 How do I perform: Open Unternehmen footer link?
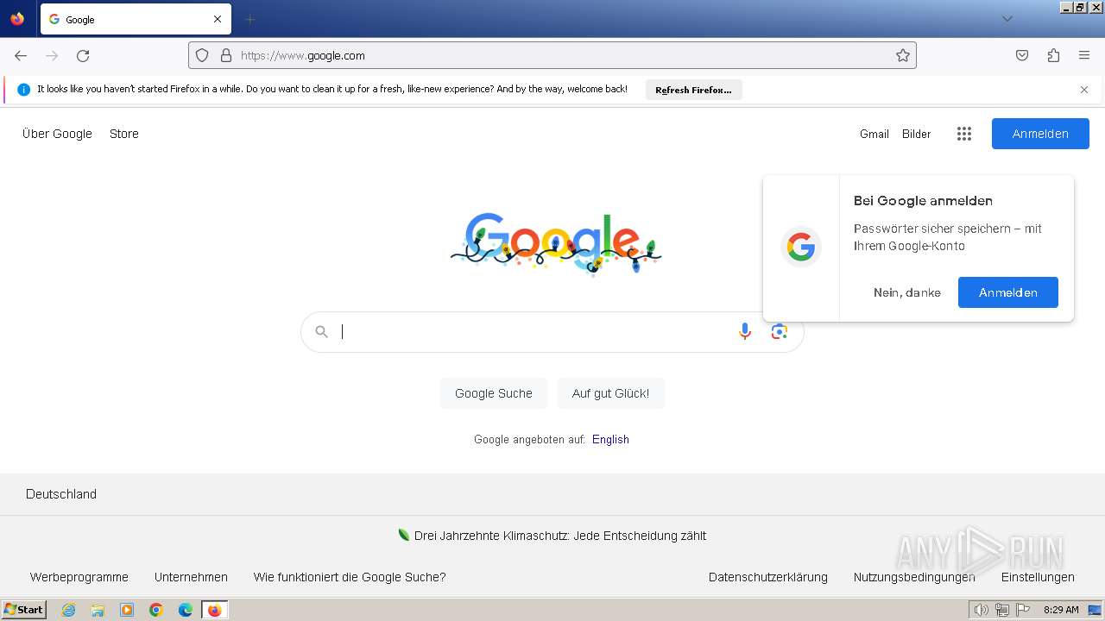click(x=192, y=577)
